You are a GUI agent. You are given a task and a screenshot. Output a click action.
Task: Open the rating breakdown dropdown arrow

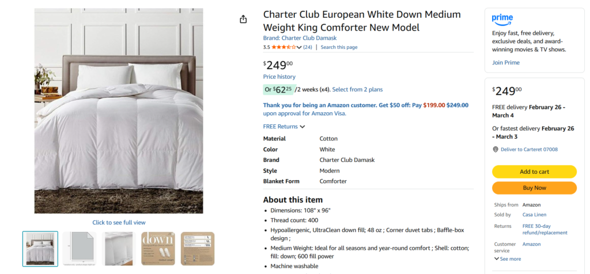coord(299,48)
